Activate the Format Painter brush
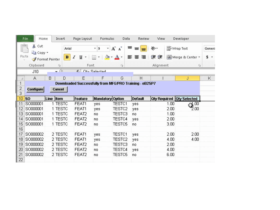Viewport: 280px width, 210px height. 34,59
